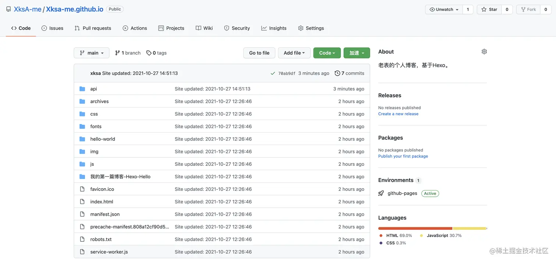Screen dimensions: 556x262
Task: Click the favicon.ico file icon
Action: tap(82, 189)
